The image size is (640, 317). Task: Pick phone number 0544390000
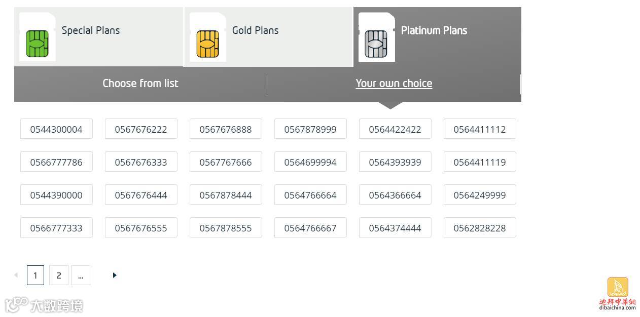pos(56,195)
